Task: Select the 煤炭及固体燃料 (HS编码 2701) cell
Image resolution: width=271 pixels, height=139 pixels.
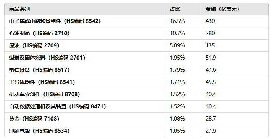Action: pos(85,58)
